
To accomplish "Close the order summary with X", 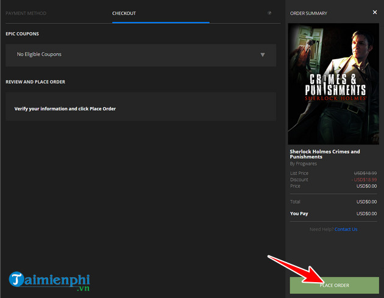I will point(375,12).
